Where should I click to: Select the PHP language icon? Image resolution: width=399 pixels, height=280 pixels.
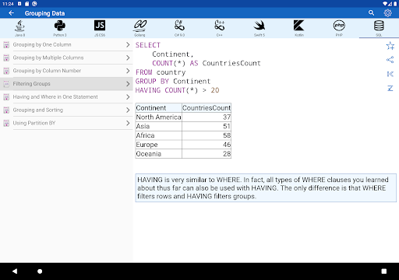[x=339, y=26]
